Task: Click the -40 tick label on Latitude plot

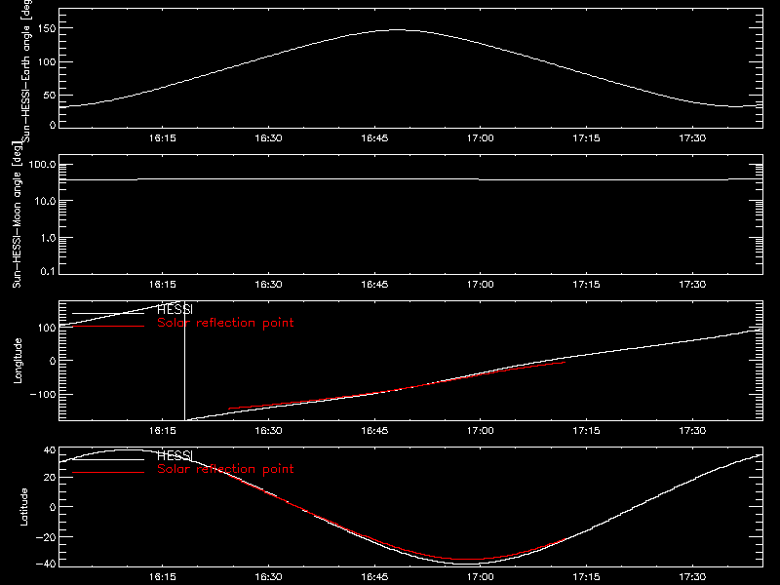Action: click(46, 565)
